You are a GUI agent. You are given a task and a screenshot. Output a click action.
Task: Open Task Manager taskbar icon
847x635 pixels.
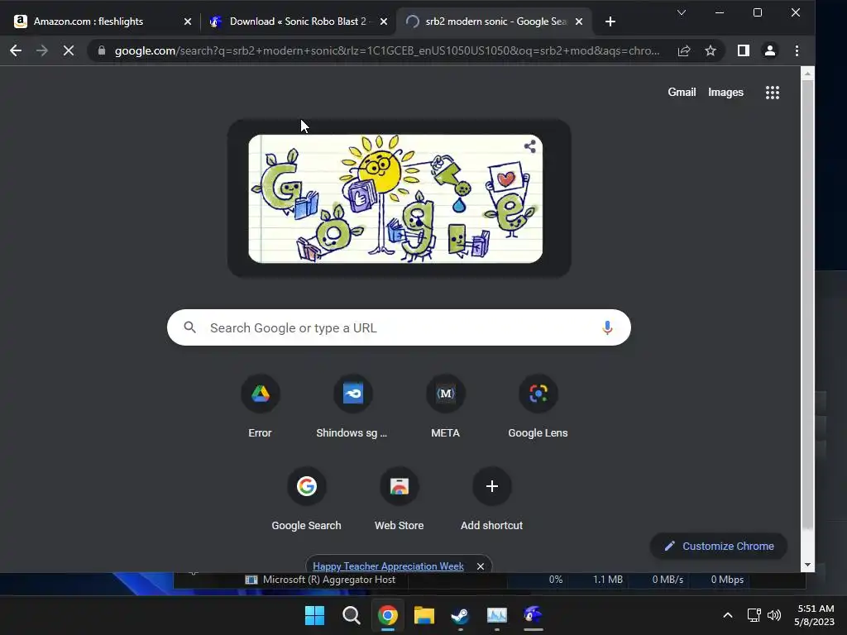tap(497, 615)
